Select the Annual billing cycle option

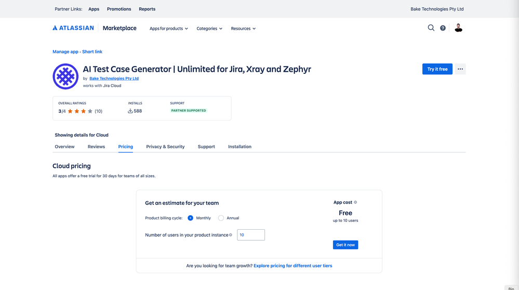point(221,218)
